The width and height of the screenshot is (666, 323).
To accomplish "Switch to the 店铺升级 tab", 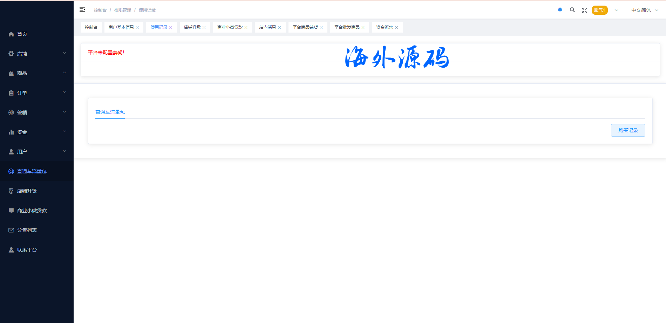I will (x=192, y=27).
